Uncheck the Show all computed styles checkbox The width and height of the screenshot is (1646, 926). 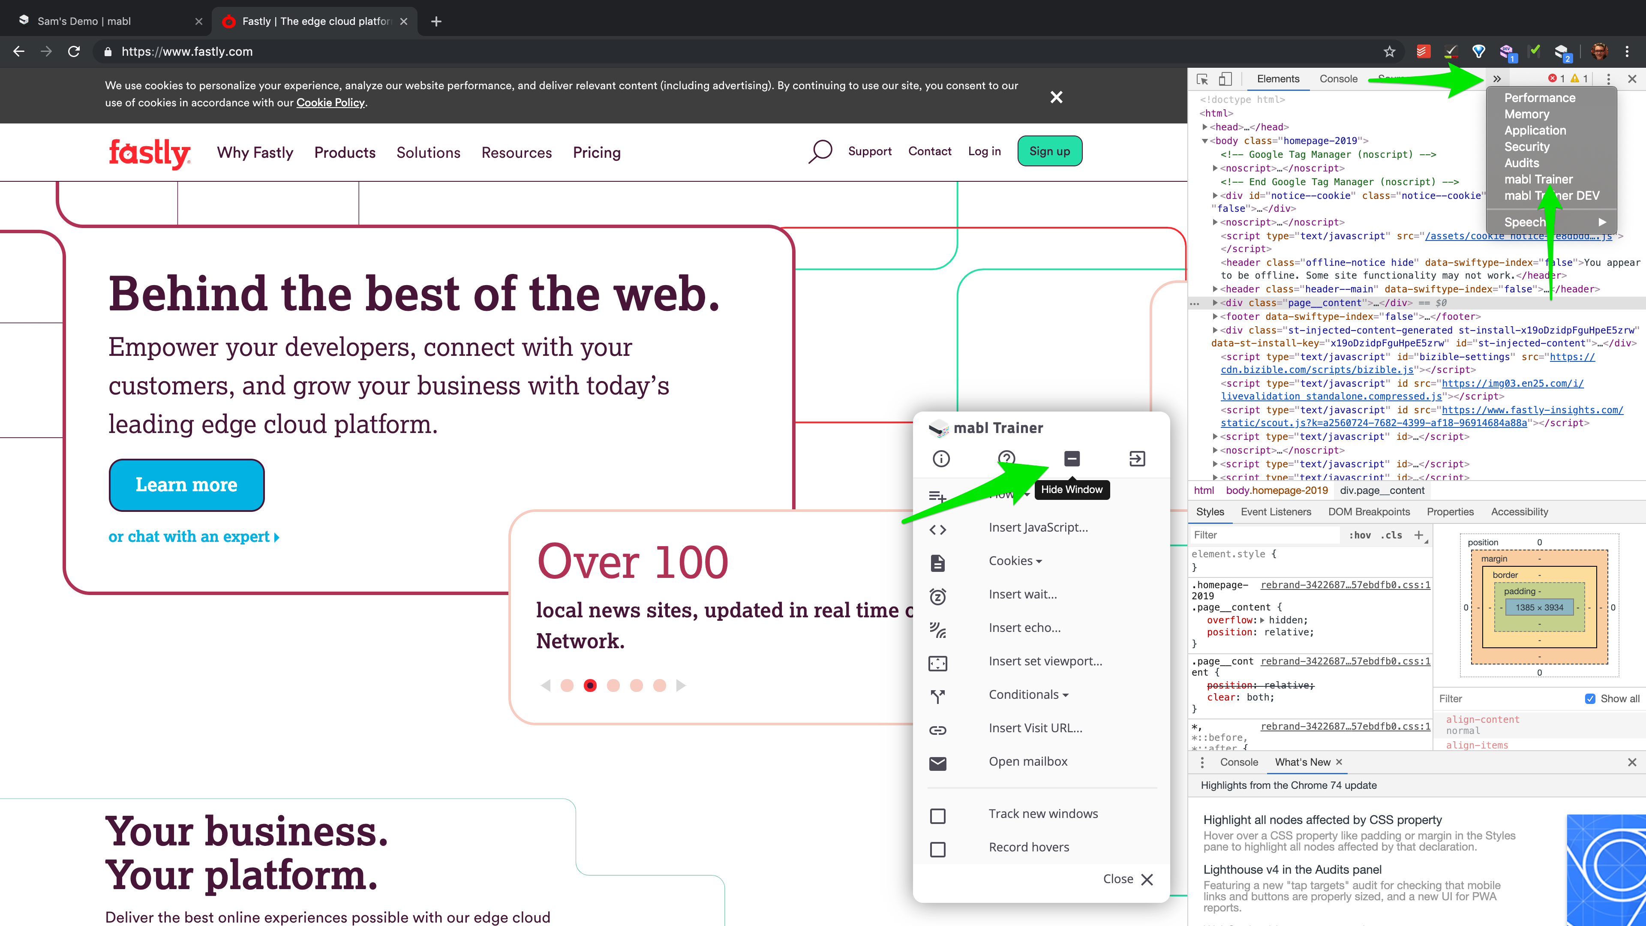[1590, 698]
